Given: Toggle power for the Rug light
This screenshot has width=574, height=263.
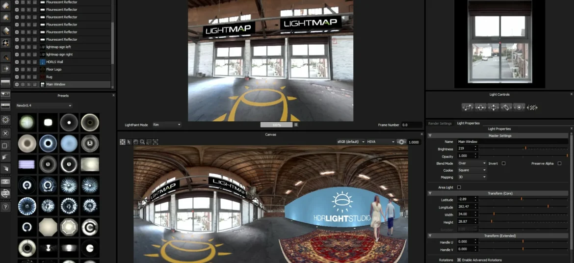Looking at the screenshot, I should (17, 77).
